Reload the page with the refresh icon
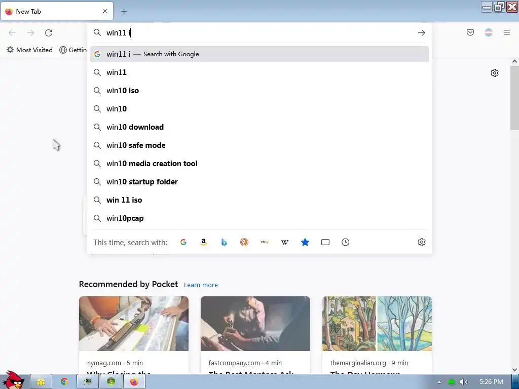The image size is (519, 389). pyautogui.click(x=49, y=33)
